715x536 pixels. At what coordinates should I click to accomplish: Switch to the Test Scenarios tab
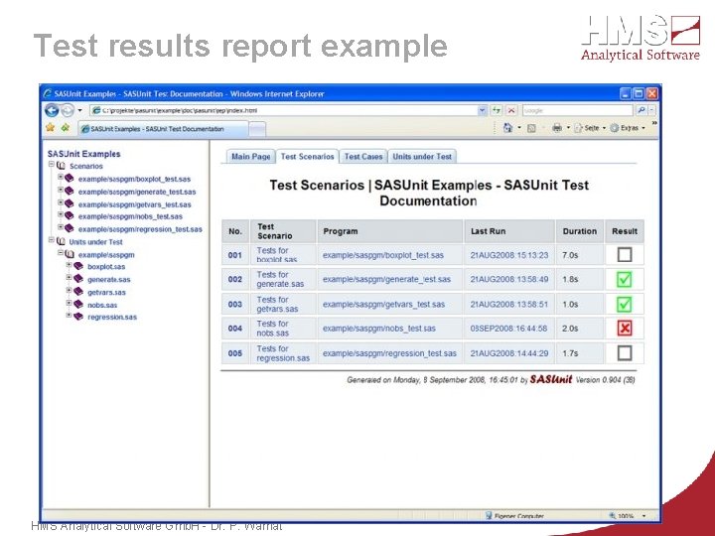[307, 157]
